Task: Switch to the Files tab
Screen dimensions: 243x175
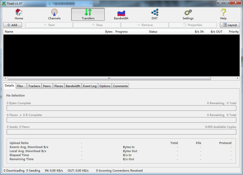Action: (x=20, y=86)
